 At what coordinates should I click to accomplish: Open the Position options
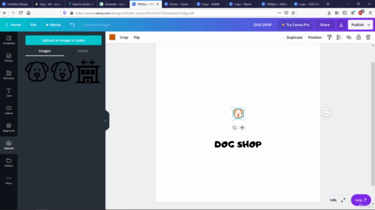click(x=315, y=37)
